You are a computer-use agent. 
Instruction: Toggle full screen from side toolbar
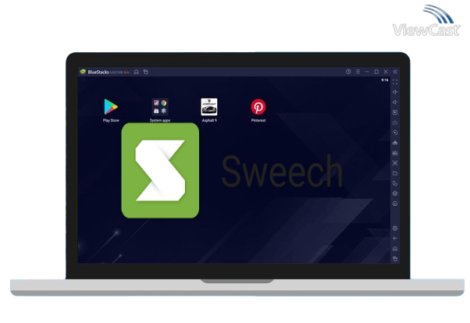coord(395,82)
